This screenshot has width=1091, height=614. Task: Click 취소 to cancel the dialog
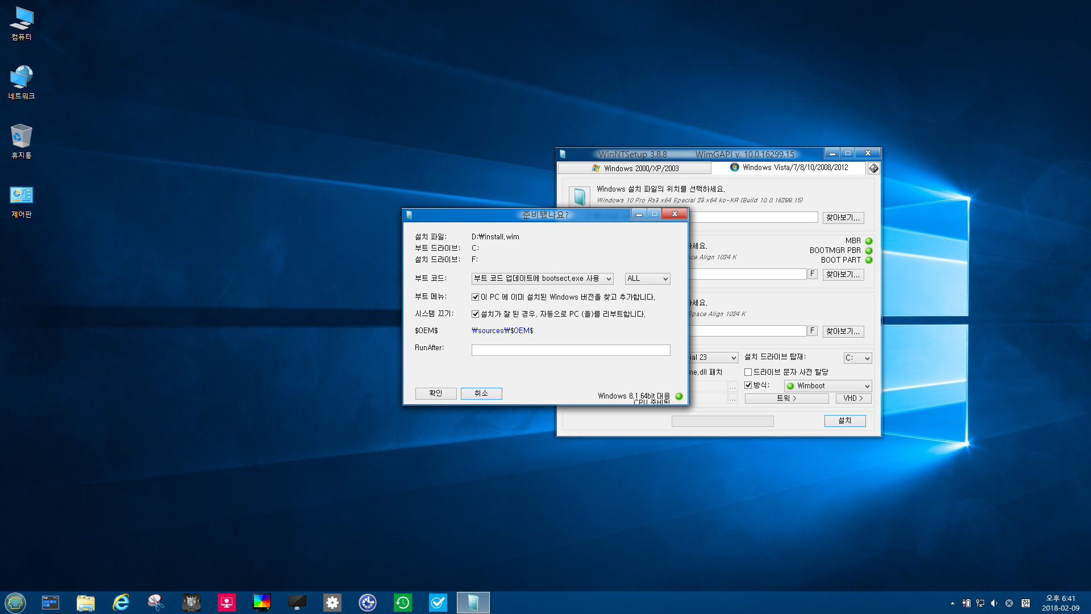point(481,393)
